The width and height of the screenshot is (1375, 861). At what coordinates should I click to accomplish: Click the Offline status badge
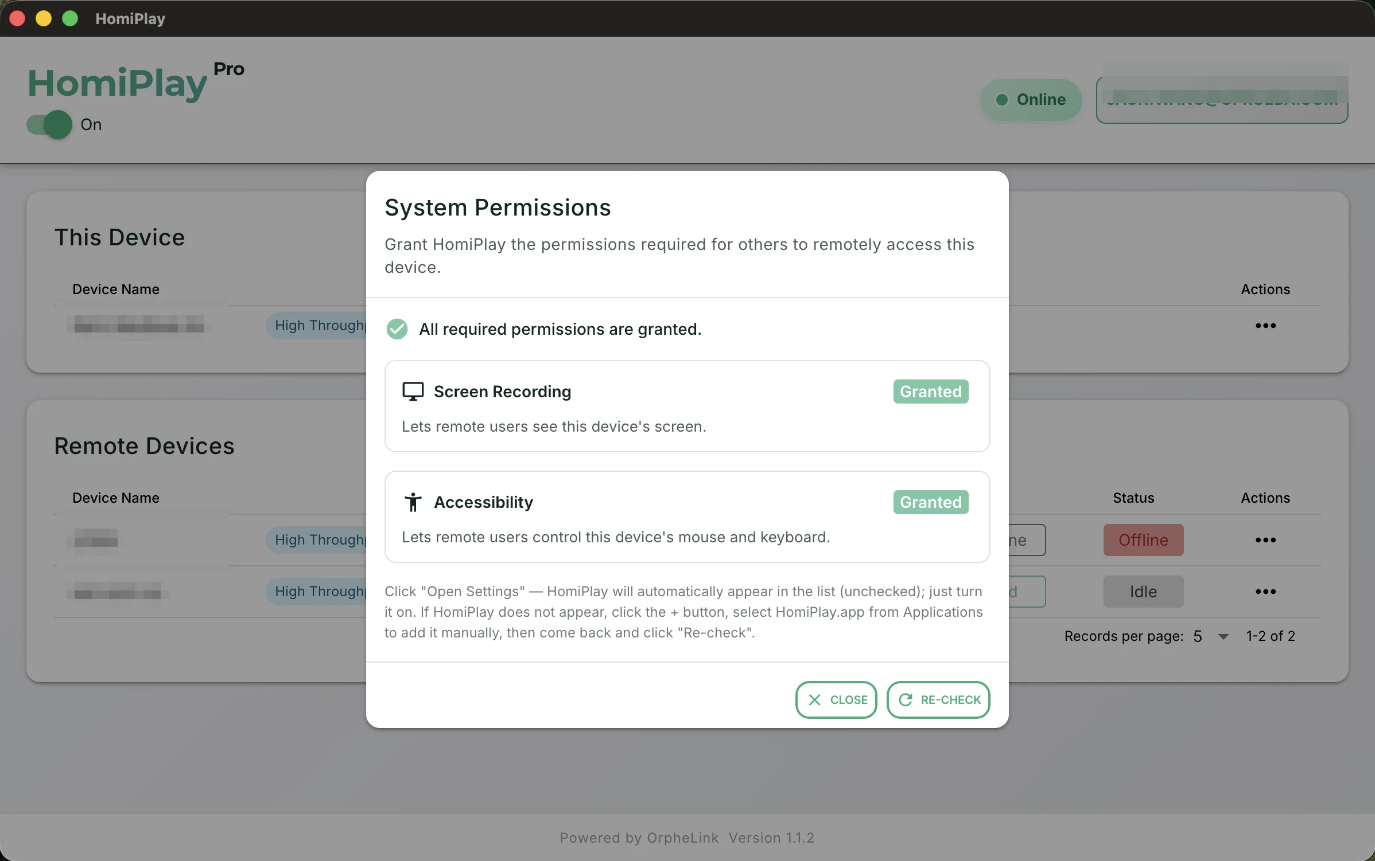(1143, 540)
